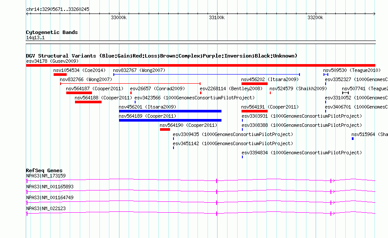Click the 33000k ruler tick label
Viewport: 388px width, 238px height.
(119, 17)
